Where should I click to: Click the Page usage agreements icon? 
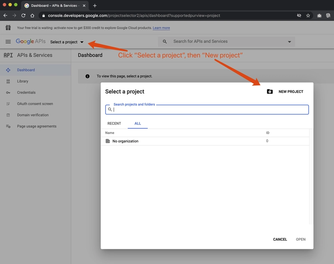[8, 127]
